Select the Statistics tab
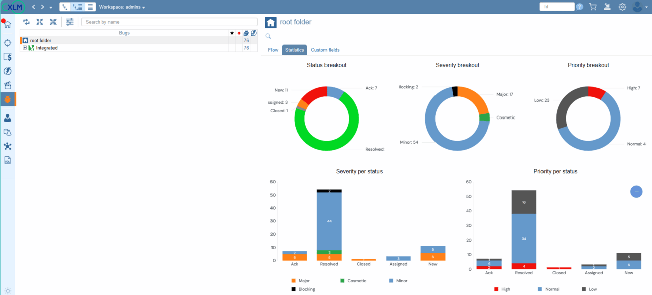Image resolution: width=652 pixels, height=295 pixels. click(x=294, y=50)
